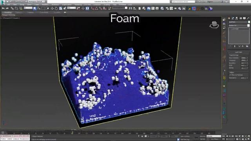
Task: Open the Schematic View icon
Action: pyautogui.click(x=157, y=8)
